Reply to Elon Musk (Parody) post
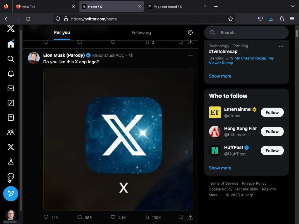Screen dimensions: 299x224 [46, 217]
